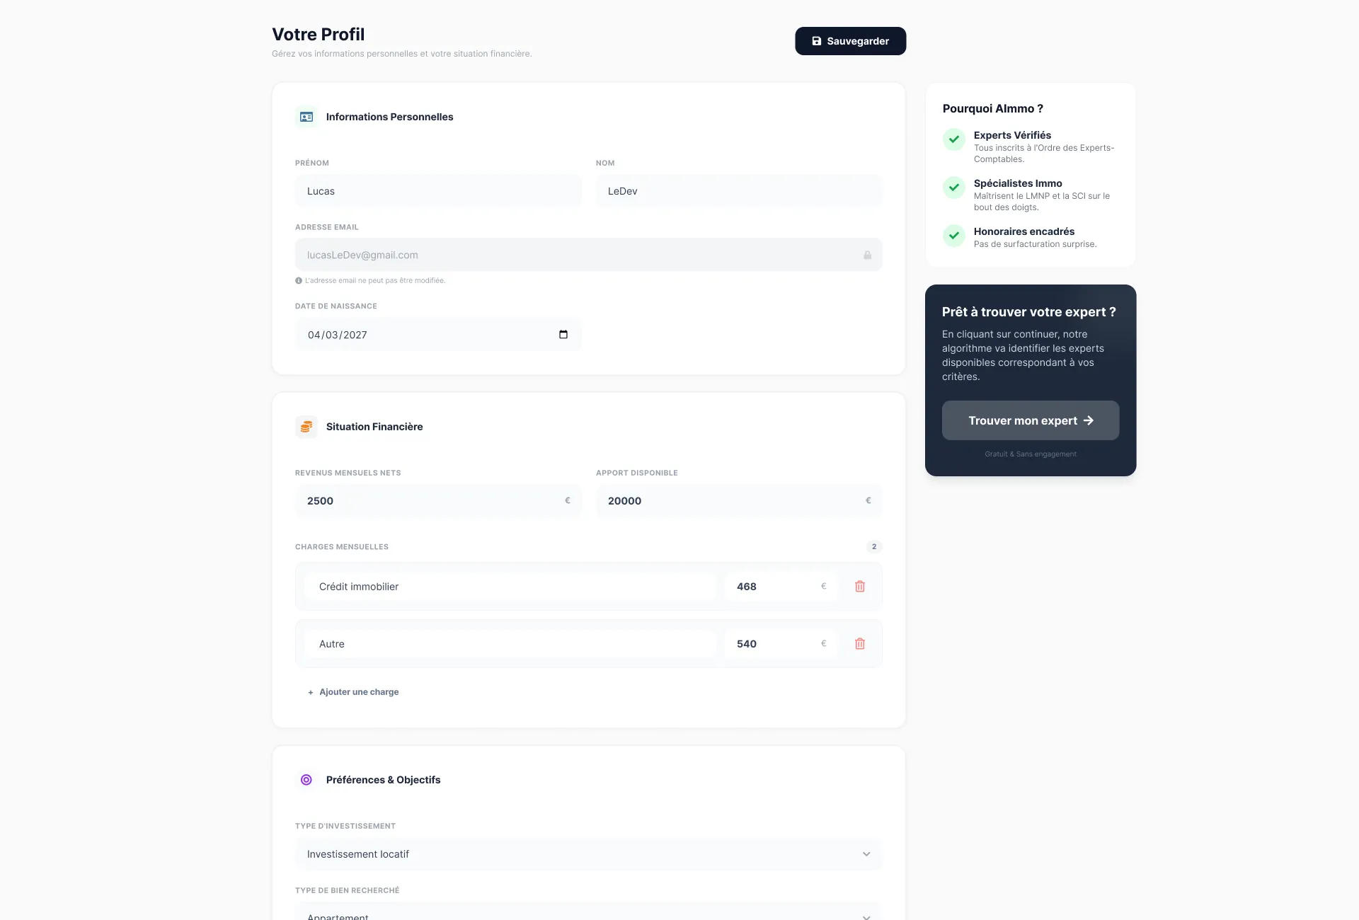Click Ajouter une charge
1359x920 pixels.
(x=353, y=692)
